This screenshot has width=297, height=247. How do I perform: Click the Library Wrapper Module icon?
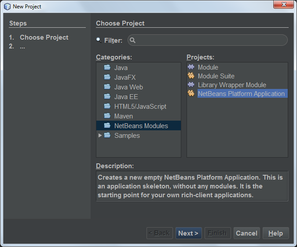pyautogui.click(x=191, y=85)
